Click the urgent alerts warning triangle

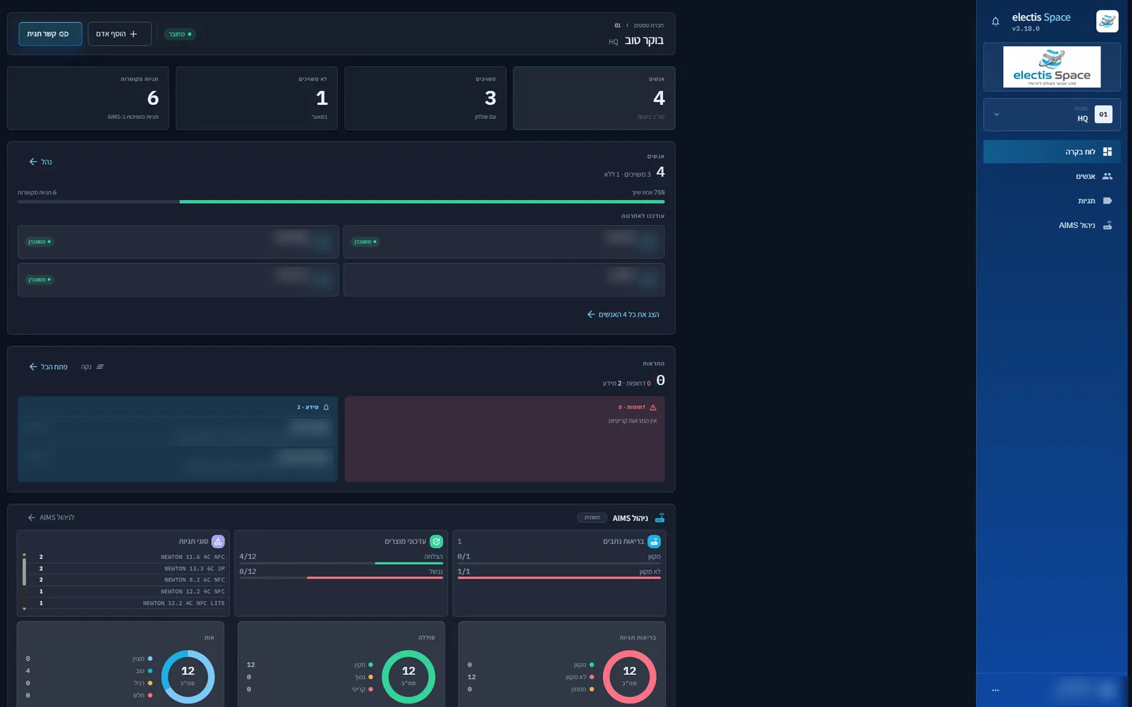click(x=653, y=408)
